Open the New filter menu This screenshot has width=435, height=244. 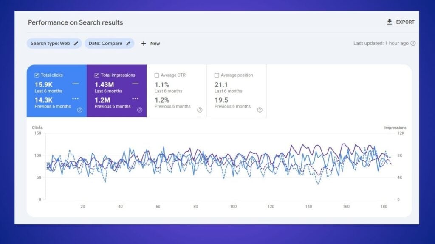pos(150,43)
